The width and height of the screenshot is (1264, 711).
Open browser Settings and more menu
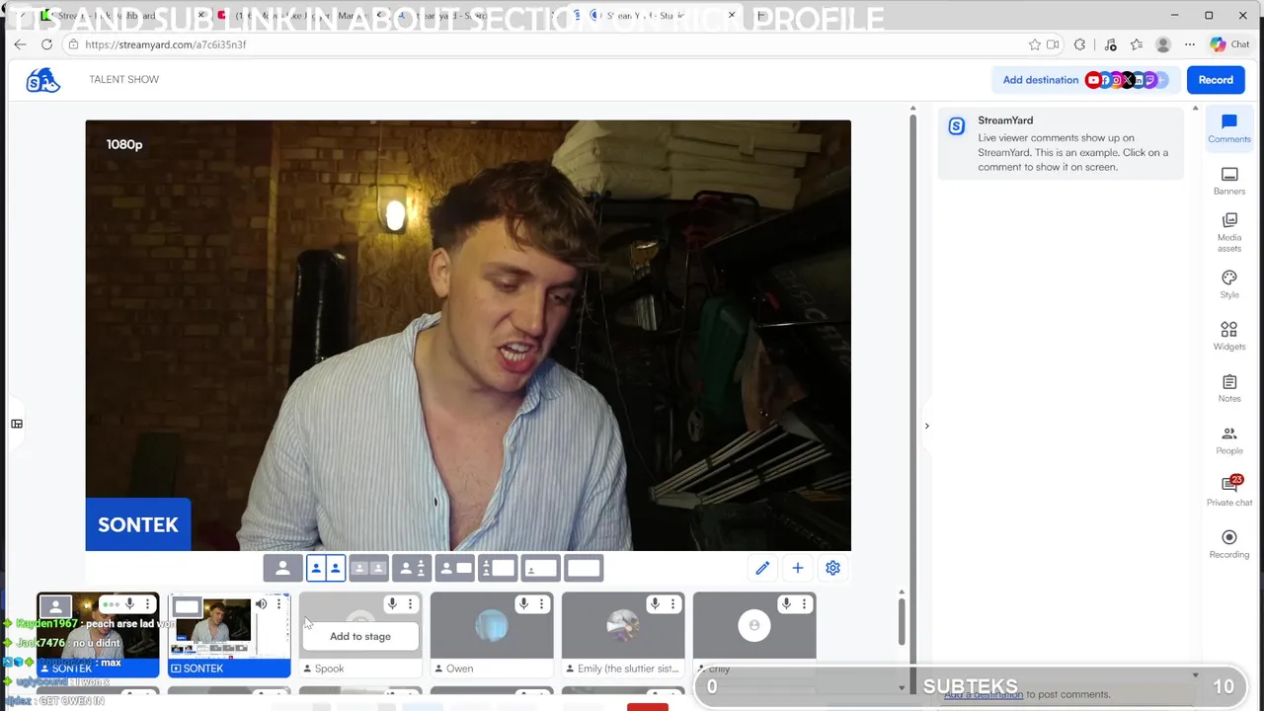pyautogui.click(x=1190, y=44)
